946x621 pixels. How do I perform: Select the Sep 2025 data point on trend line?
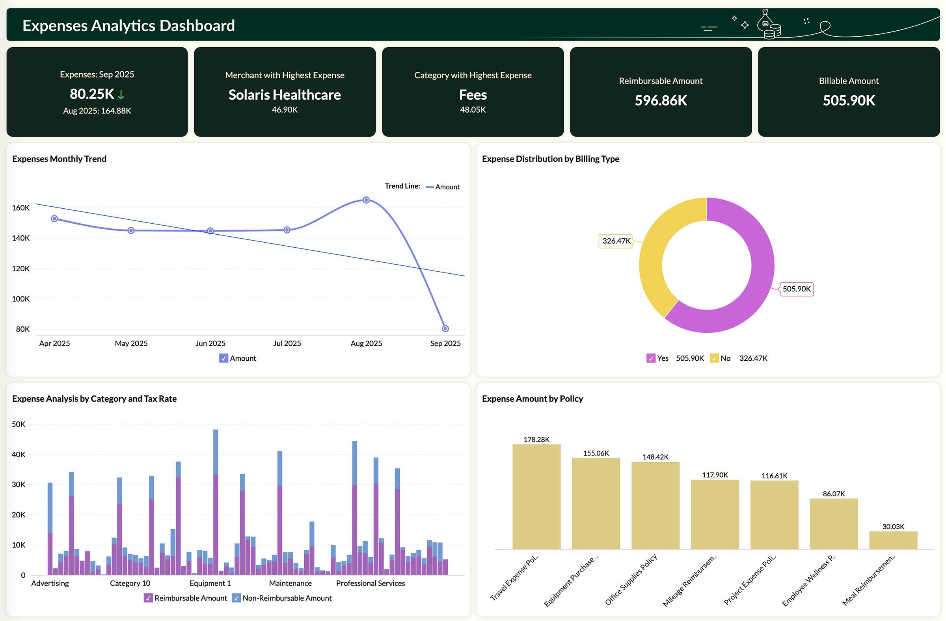445,328
